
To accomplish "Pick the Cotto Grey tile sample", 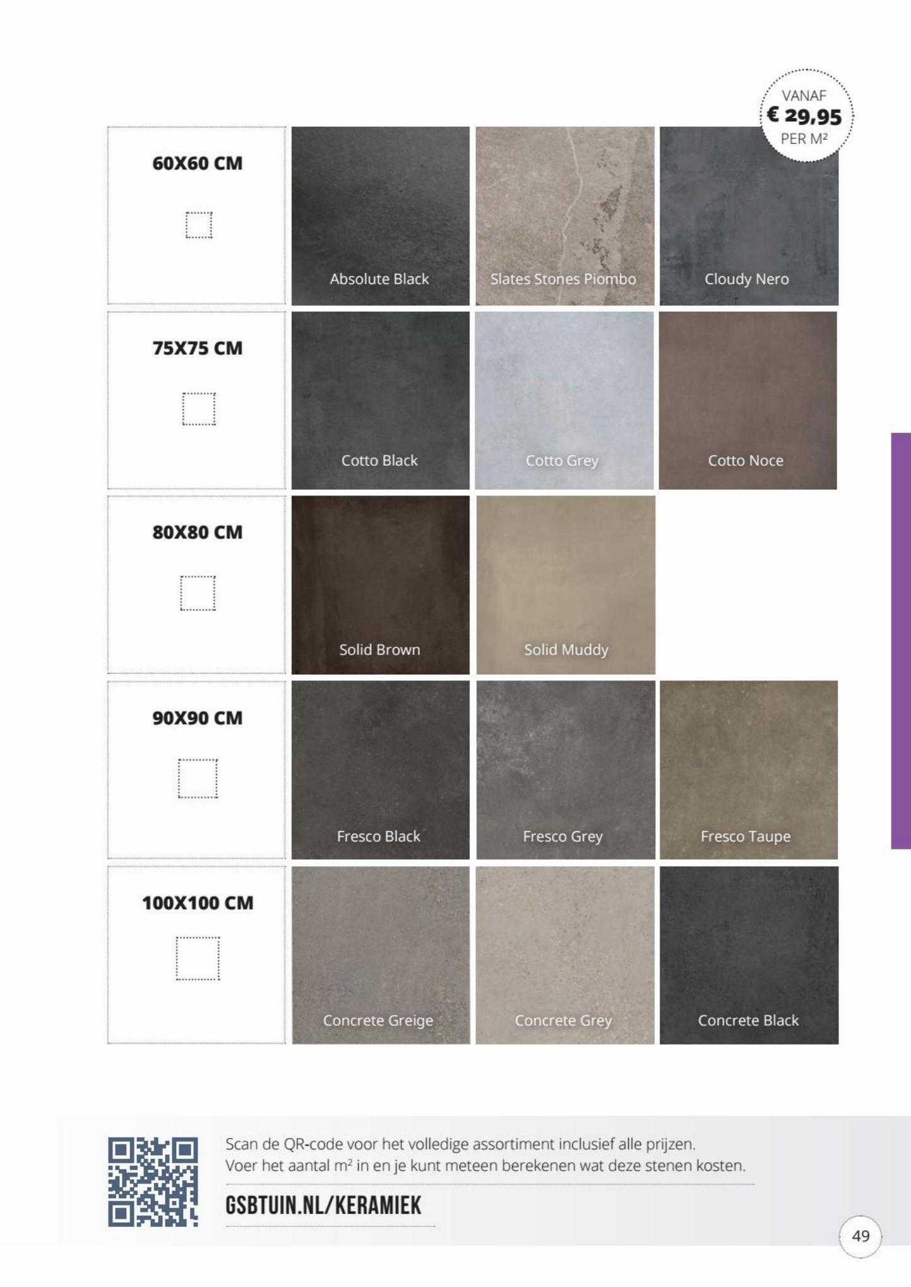I will point(564,400).
